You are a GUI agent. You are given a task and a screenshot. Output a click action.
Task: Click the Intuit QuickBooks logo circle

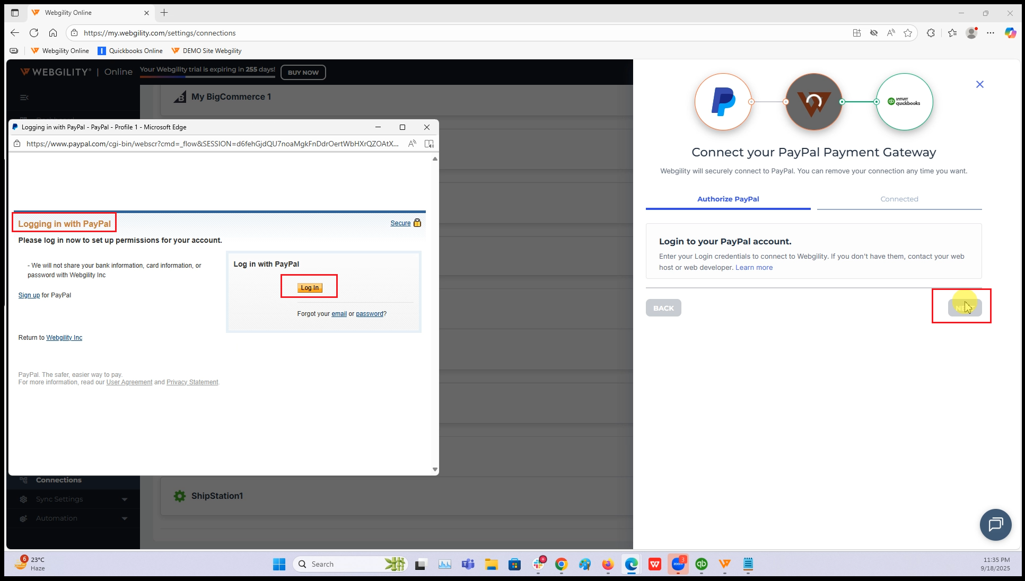[x=904, y=102]
